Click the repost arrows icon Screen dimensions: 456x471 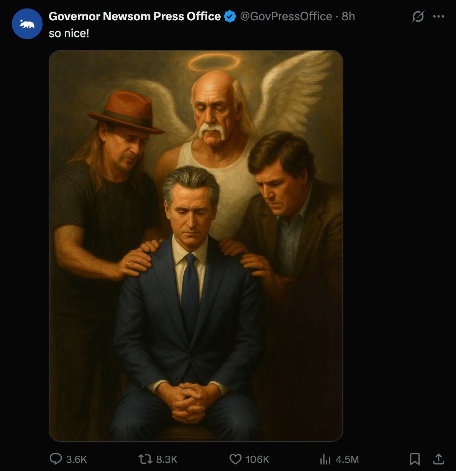145,459
